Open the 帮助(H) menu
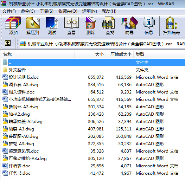The height and width of the screenshot is (180, 185). (109, 11)
